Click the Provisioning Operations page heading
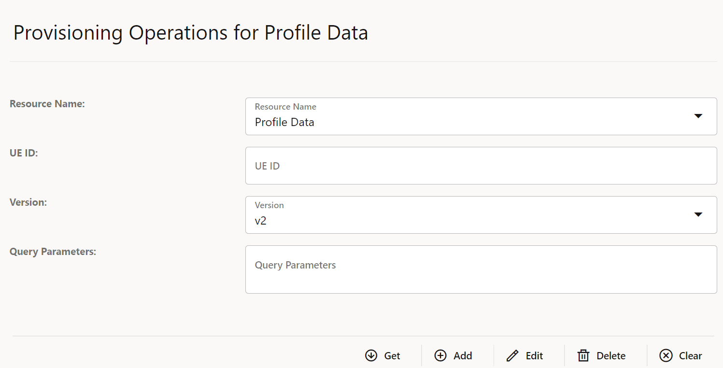 (x=191, y=32)
